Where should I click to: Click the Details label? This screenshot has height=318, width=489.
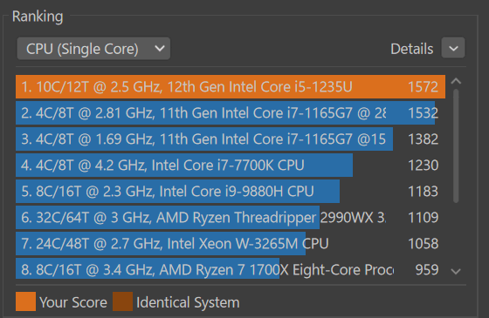point(412,49)
